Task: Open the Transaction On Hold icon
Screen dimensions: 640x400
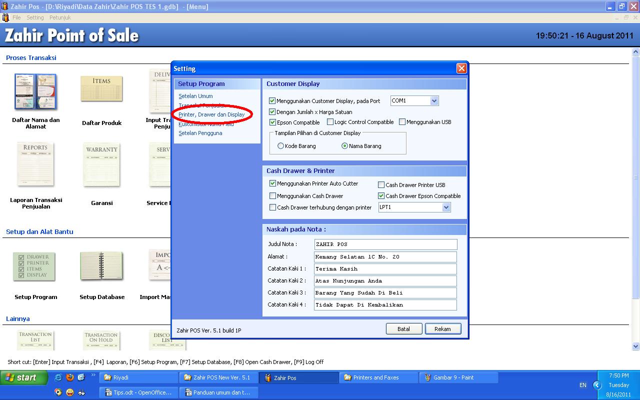Action: click(101, 340)
